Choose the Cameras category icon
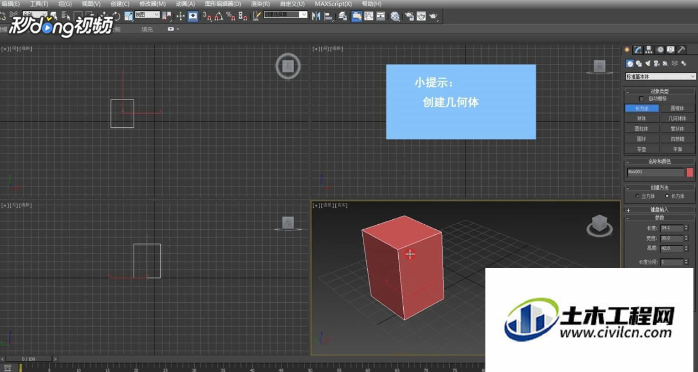 point(656,63)
